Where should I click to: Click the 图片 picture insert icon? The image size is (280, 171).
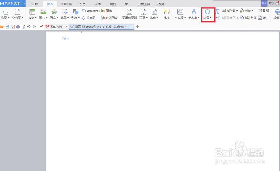pyautogui.click(x=43, y=12)
